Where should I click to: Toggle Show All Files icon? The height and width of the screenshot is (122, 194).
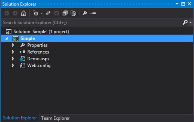point(73,13)
